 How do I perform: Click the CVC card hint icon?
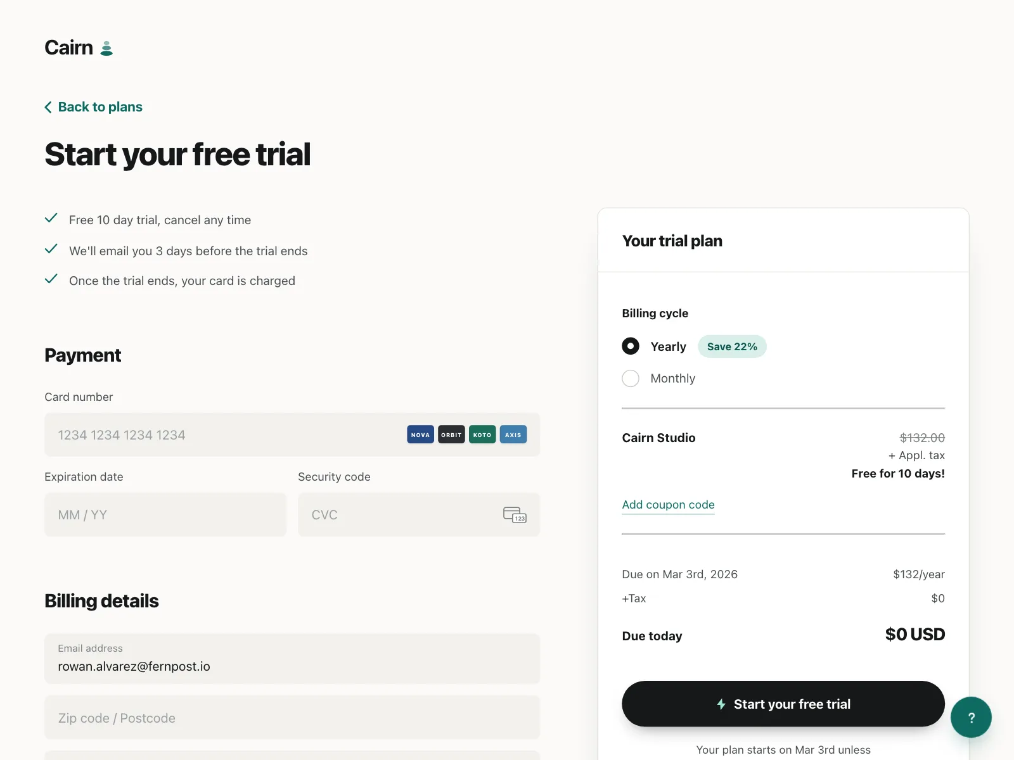click(515, 515)
